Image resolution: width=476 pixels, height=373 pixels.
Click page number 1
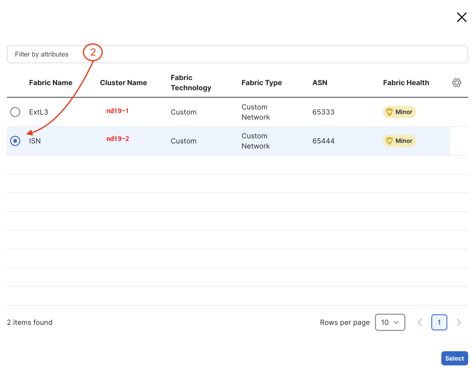(439, 322)
